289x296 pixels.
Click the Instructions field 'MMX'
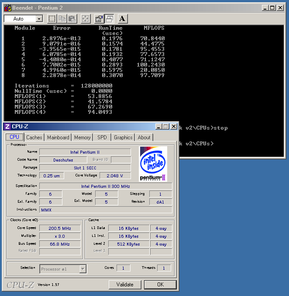106,210
